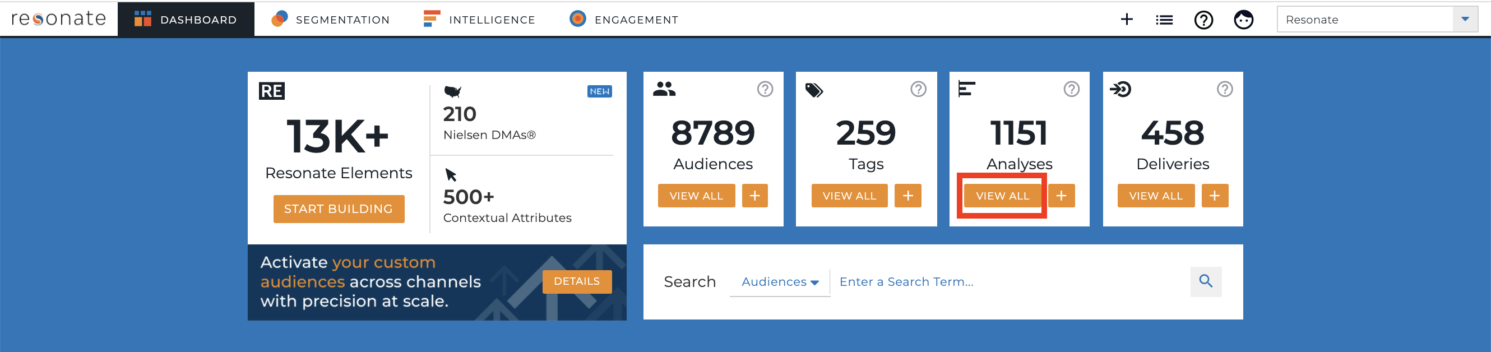
Task: Add a new Delivery with plus
Action: tap(1215, 196)
